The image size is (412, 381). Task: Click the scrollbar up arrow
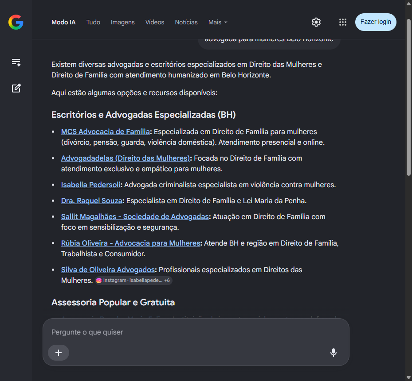[408, 3]
